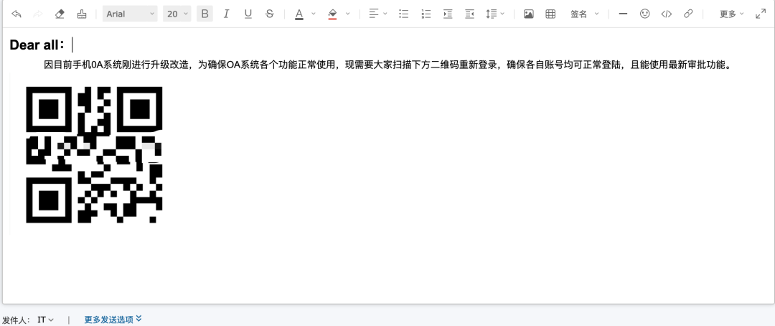Change the 发件人 IT sender dropdown

tap(45, 320)
